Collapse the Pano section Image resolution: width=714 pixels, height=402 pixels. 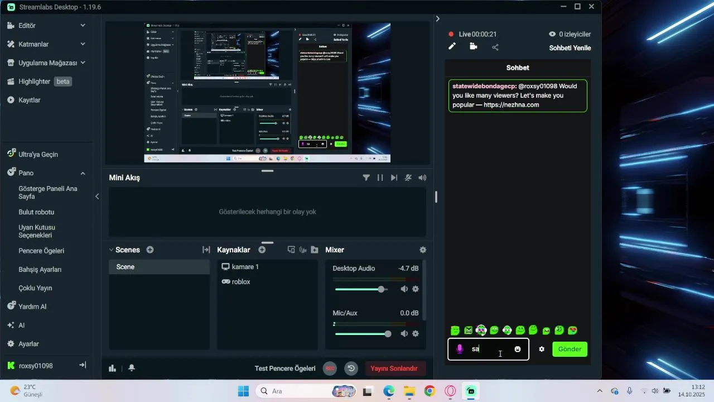83,173
